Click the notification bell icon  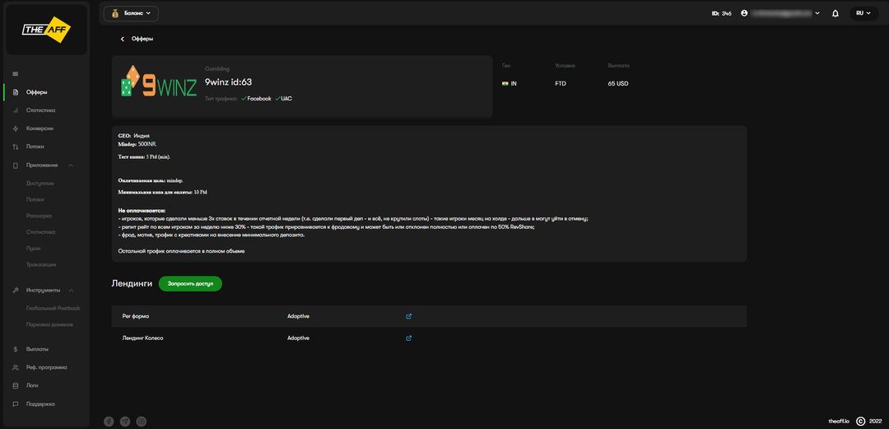pos(835,13)
